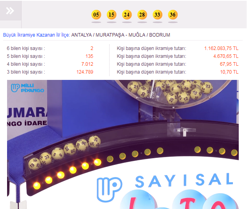Click the double chevron next arrow
The width and height of the screenshot is (247, 209).
click(x=10, y=11)
